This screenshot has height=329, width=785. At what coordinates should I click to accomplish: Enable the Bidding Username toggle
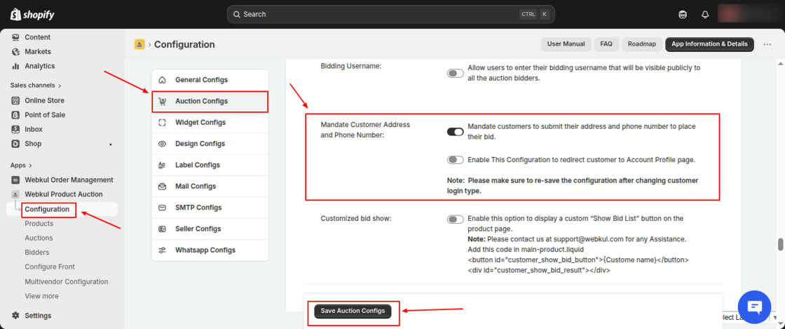[x=455, y=74]
